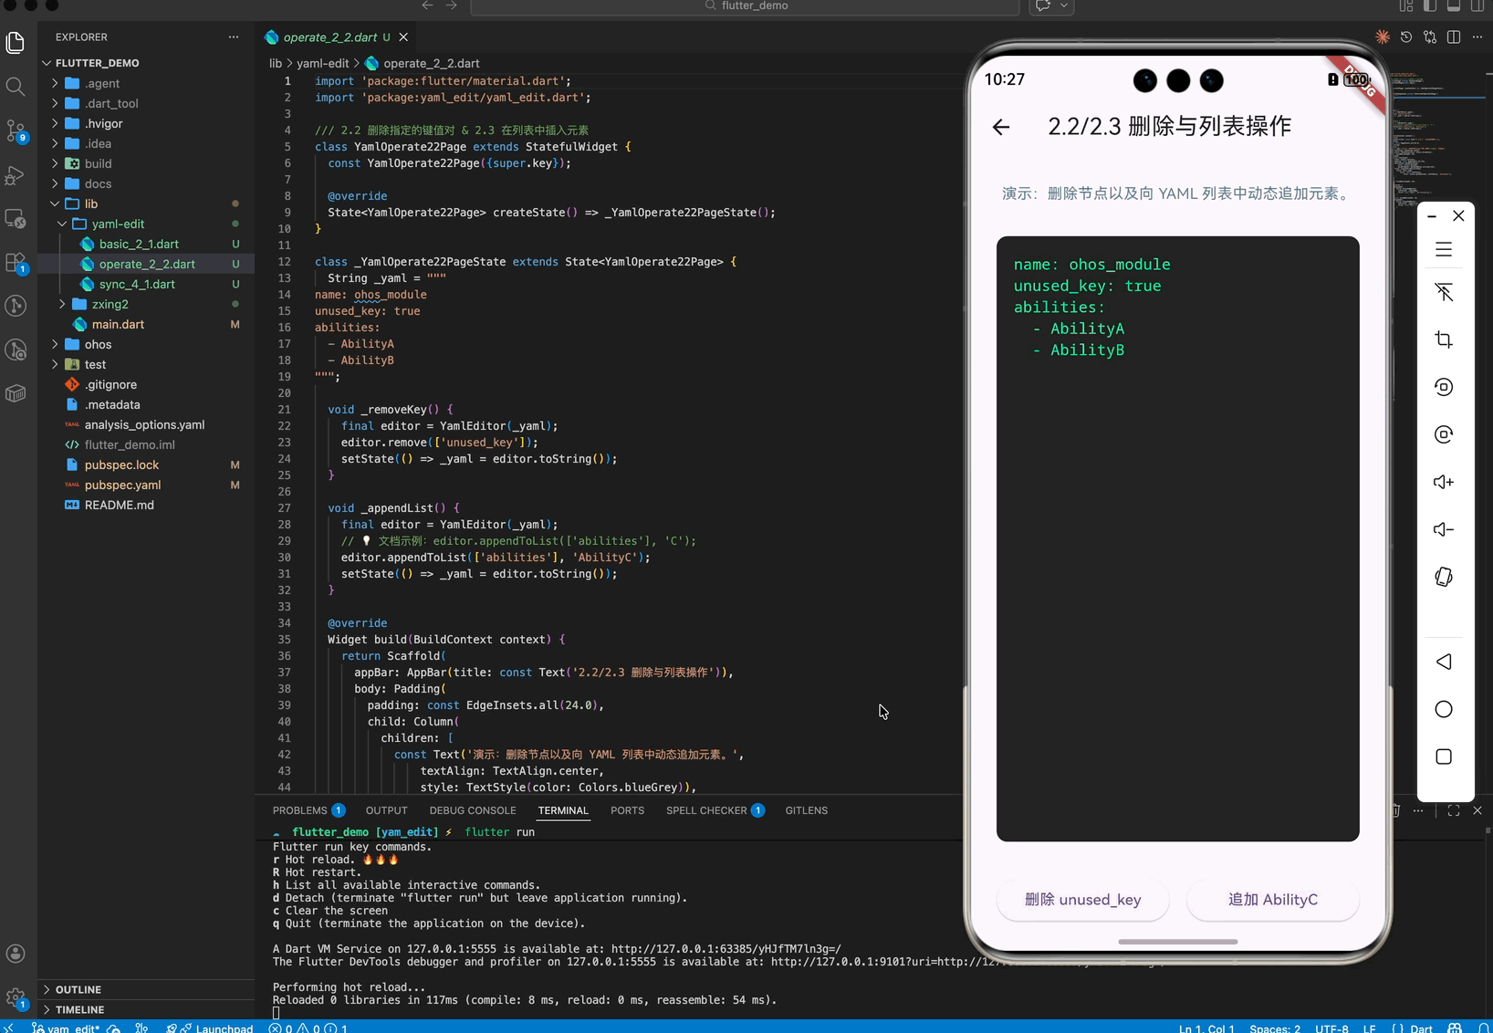Tap the back arrow in the app bar
The image size is (1493, 1033).
point(1001,127)
